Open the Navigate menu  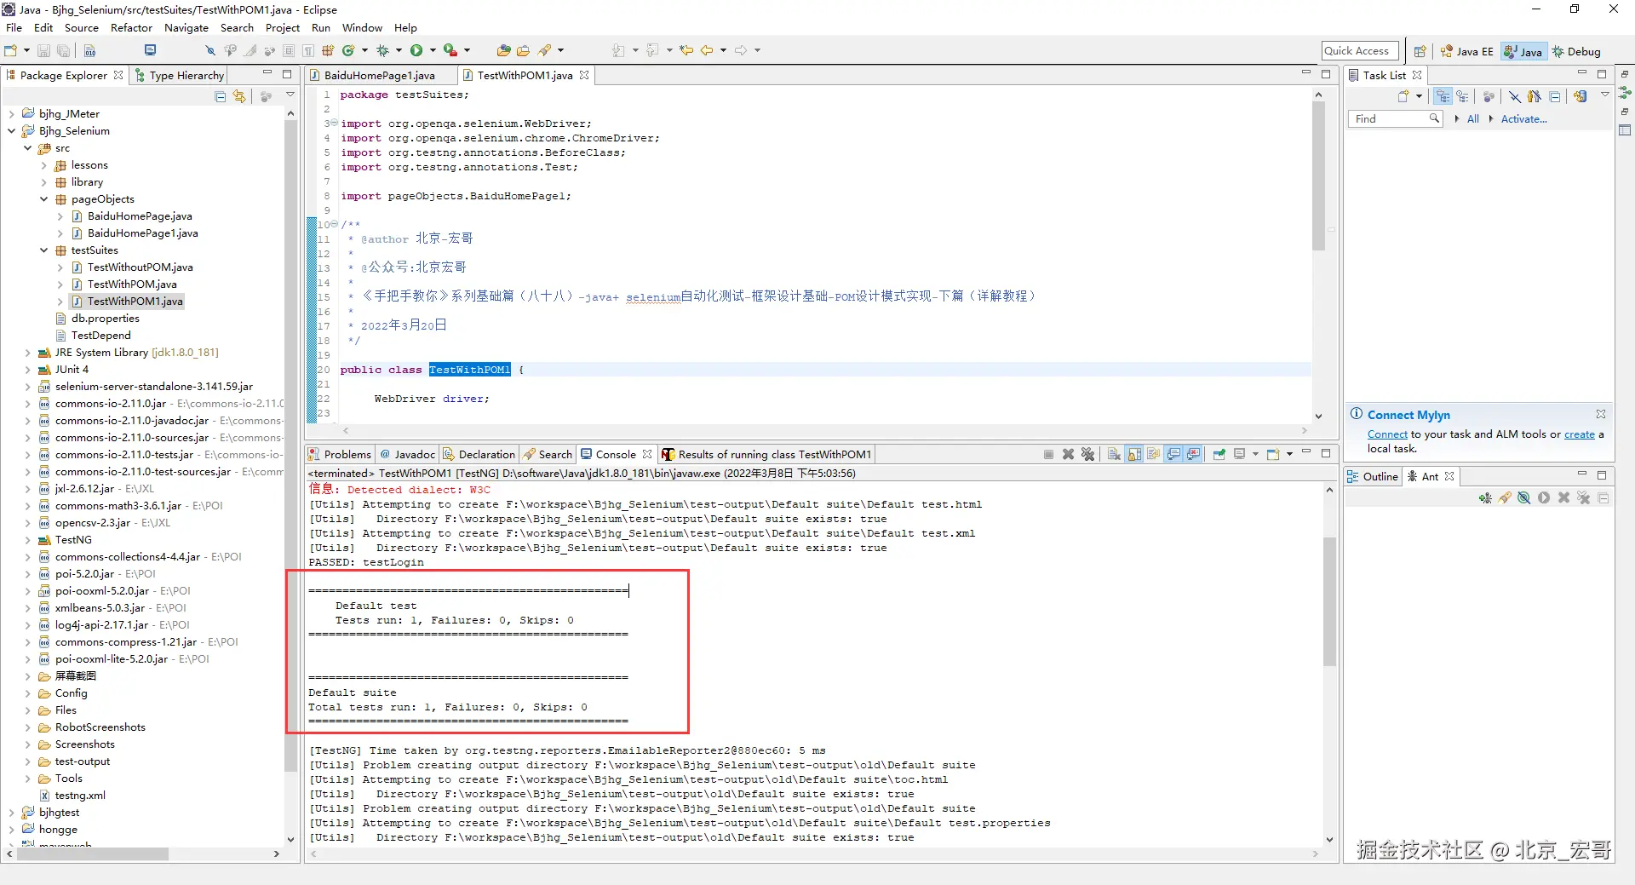pos(186,28)
